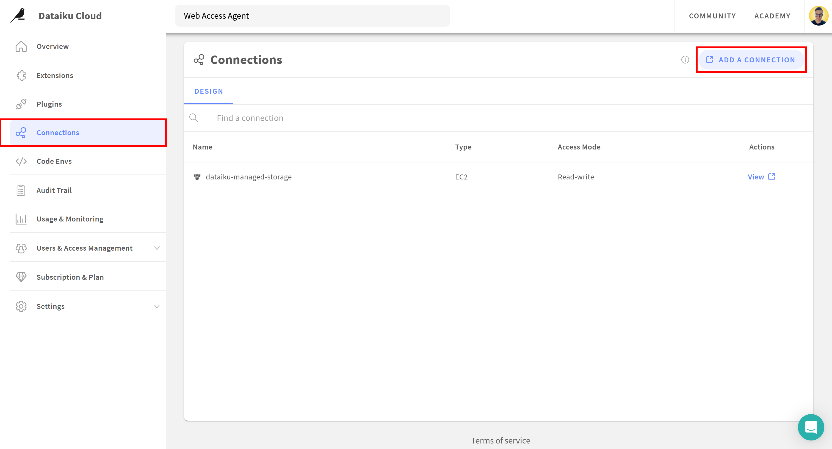Click the Users & Access Management people icon
The height and width of the screenshot is (449, 832).
(x=21, y=248)
